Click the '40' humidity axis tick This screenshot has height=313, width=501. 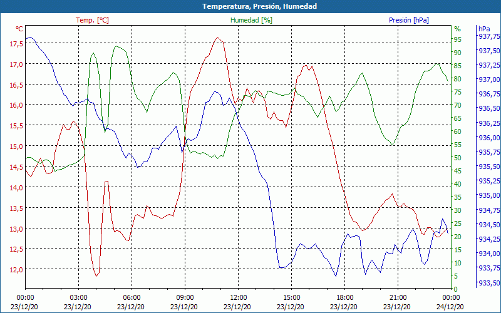point(458,184)
